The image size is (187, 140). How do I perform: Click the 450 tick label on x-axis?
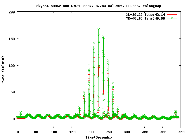[x=181, y=132]
